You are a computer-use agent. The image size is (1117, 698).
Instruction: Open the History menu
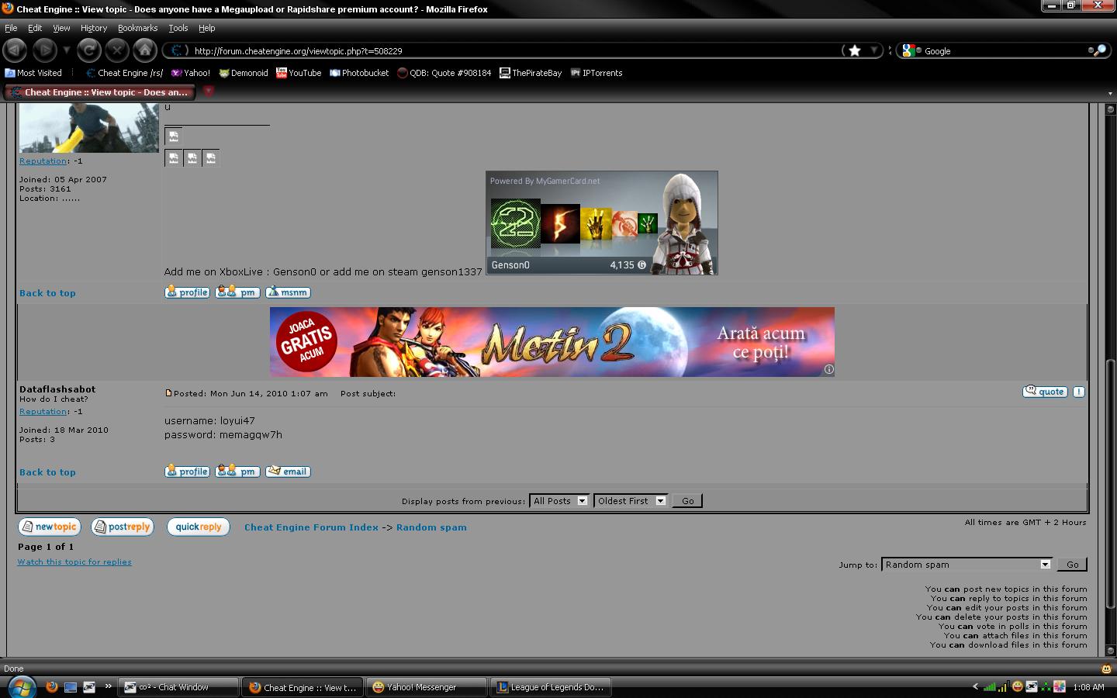94,28
